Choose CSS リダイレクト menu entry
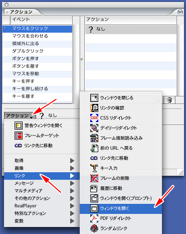 coord(121,118)
